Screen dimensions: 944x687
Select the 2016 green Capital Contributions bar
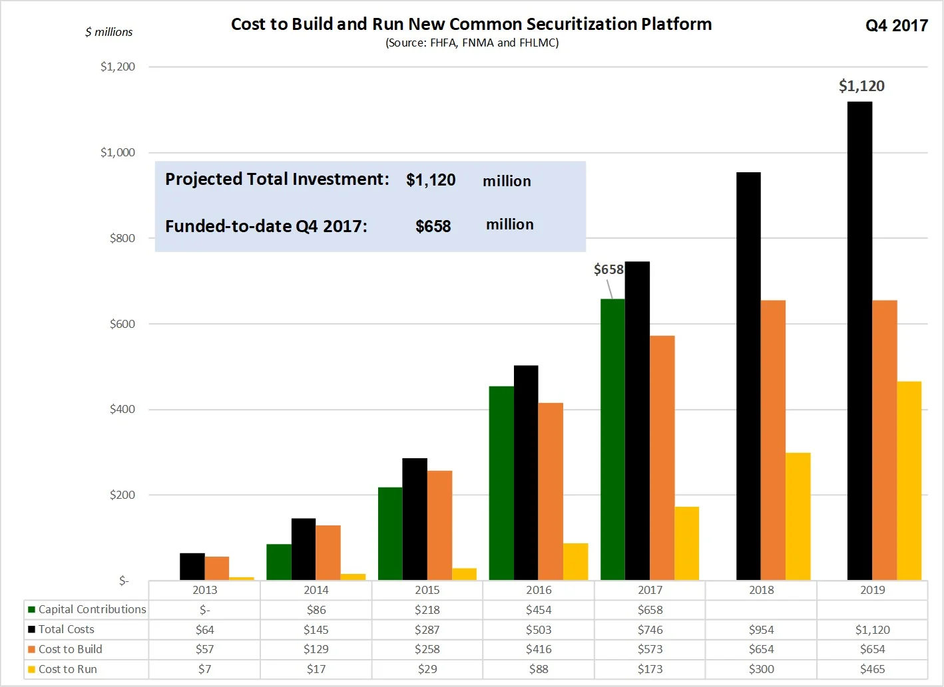[x=501, y=483]
